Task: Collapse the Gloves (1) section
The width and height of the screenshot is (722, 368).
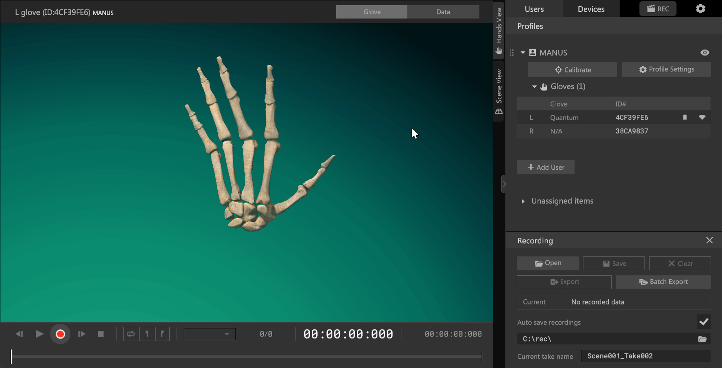Action: click(x=534, y=87)
